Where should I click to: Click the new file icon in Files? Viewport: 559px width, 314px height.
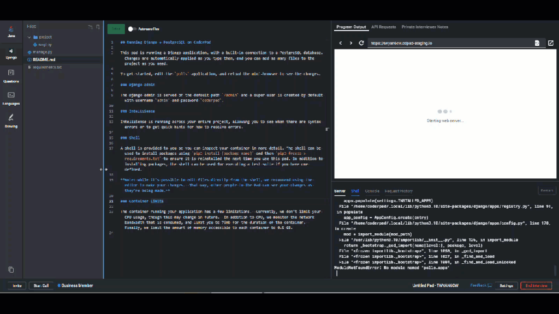(x=98, y=26)
